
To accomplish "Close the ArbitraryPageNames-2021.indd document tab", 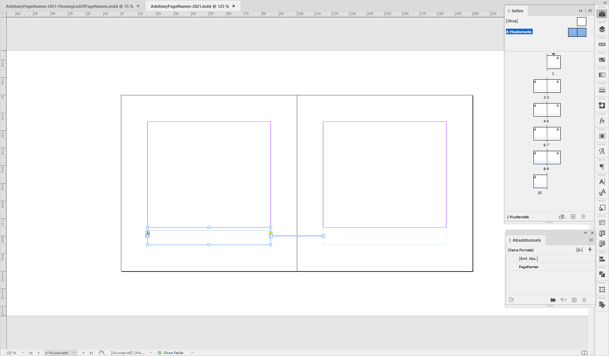I will point(234,6).
